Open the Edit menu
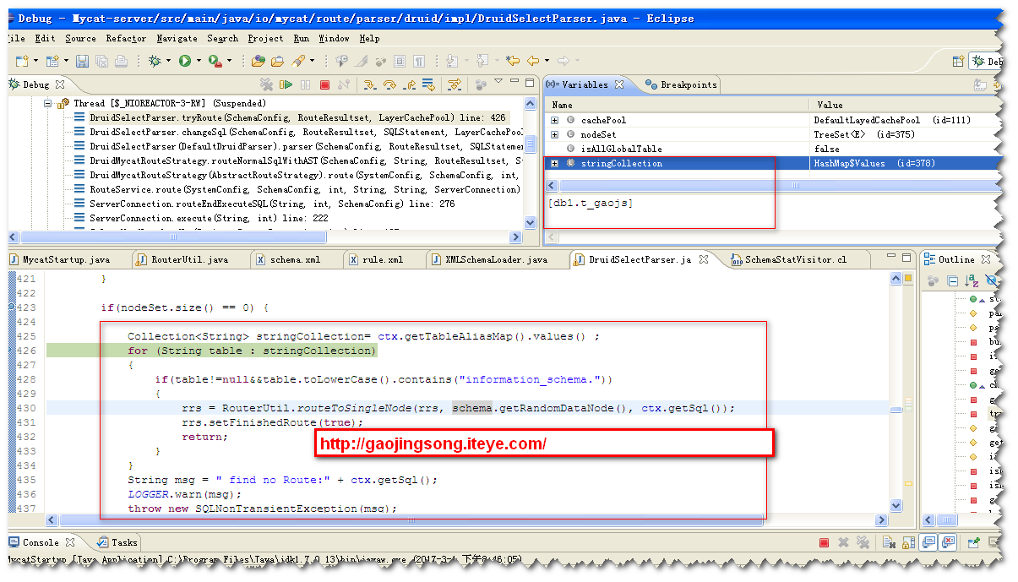 pos(45,38)
